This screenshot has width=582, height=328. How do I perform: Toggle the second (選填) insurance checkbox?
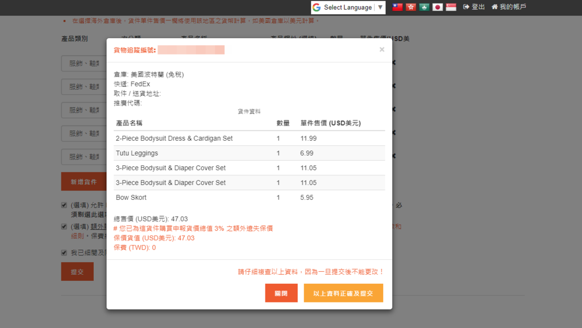64,226
